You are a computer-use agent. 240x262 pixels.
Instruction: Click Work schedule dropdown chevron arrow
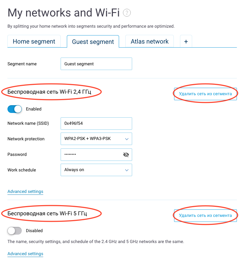[x=127, y=170]
